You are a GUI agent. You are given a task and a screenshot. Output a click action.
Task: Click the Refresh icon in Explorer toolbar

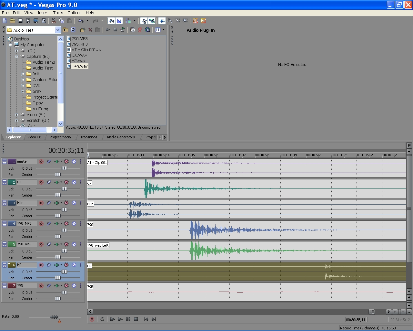pos(73,30)
